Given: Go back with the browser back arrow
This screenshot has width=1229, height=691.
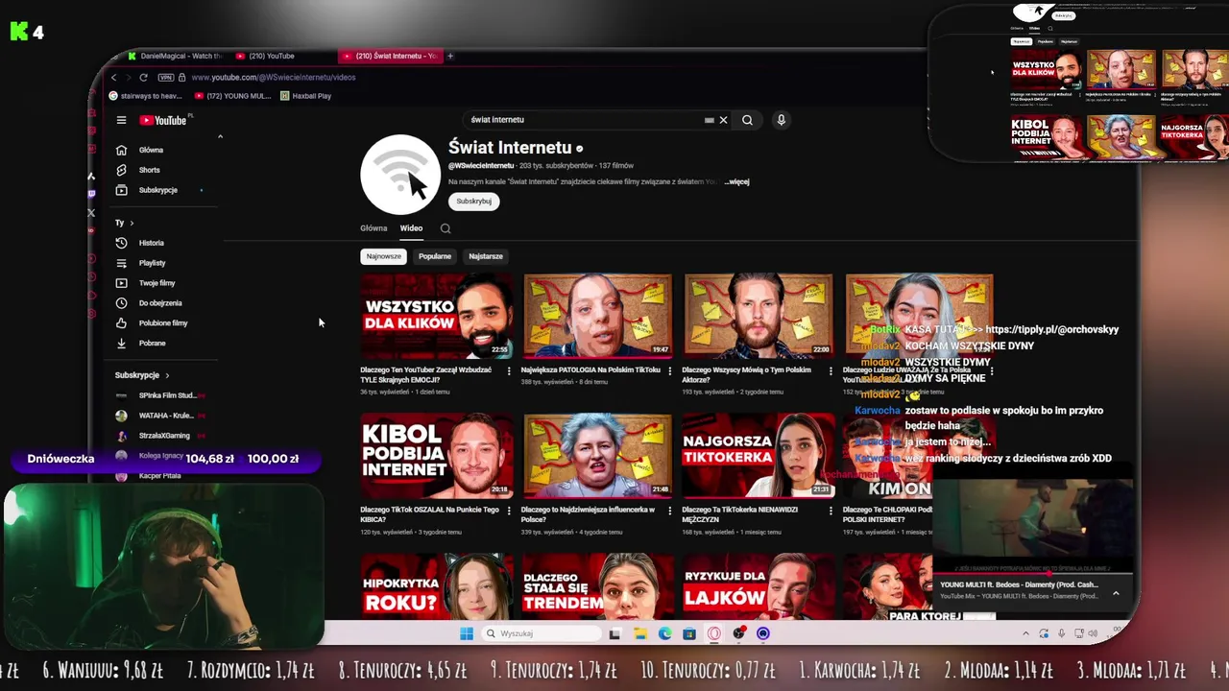Looking at the screenshot, I should point(113,77).
